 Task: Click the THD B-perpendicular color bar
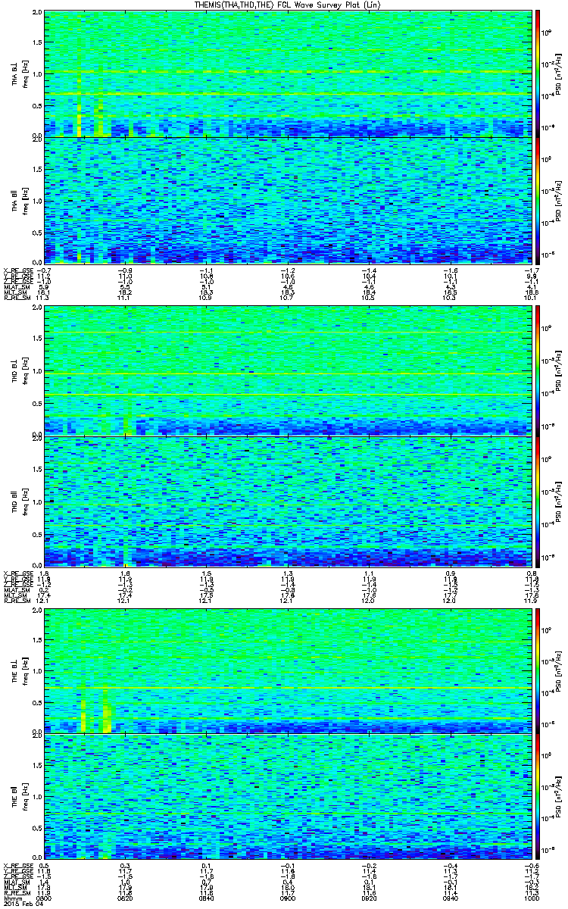(538, 372)
